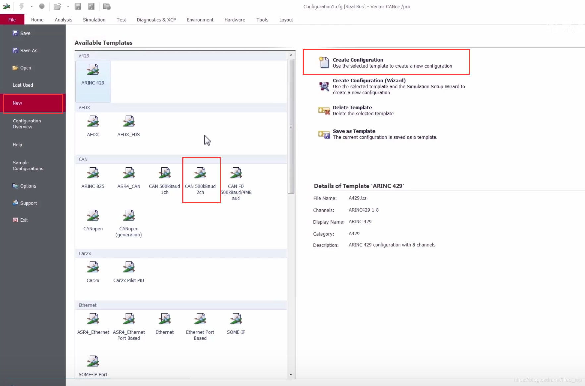Go to the Environment tab
The height and width of the screenshot is (386, 585).
click(200, 20)
